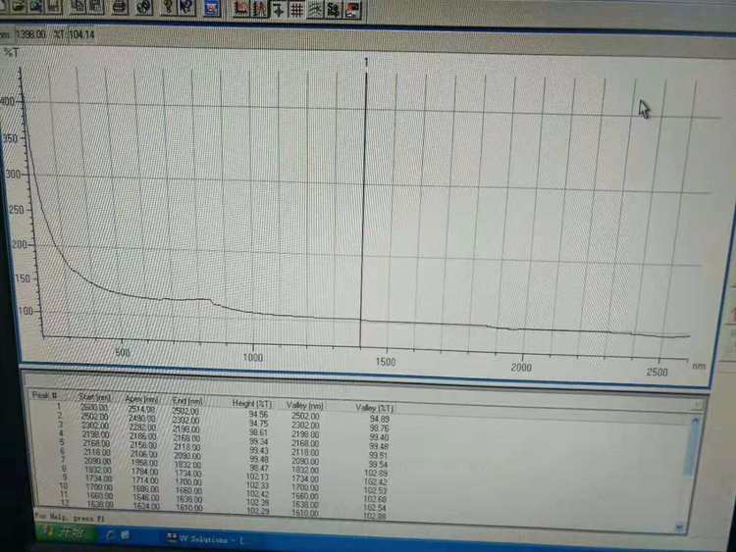
Task: Click the question mark help icon
Action: click(x=168, y=8)
